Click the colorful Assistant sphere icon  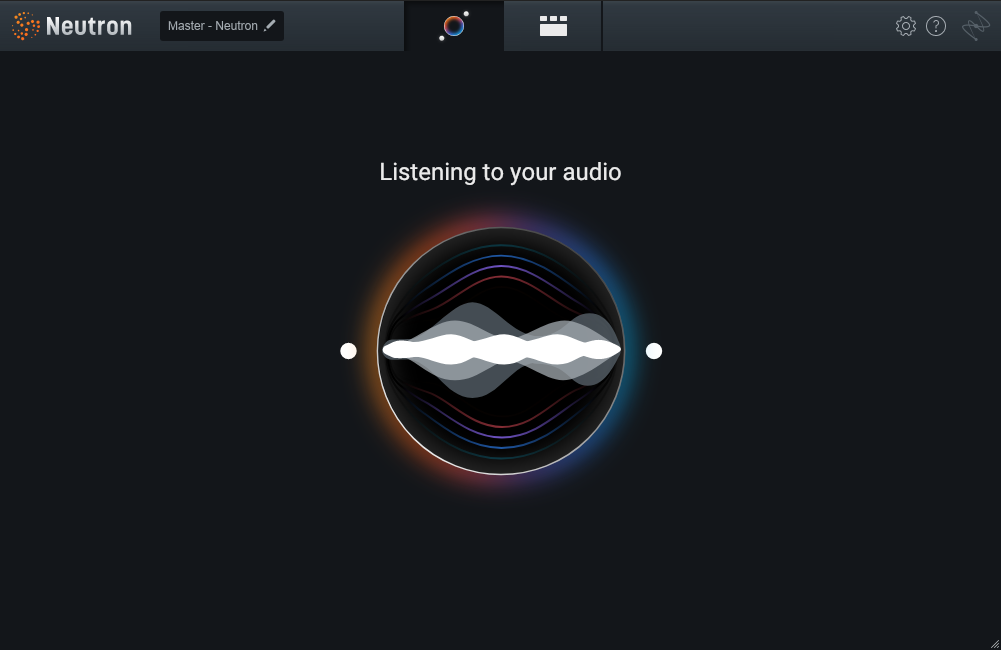coord(454,26)
